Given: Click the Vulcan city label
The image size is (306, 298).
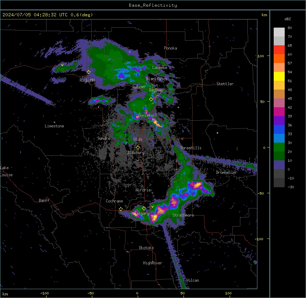Looking at the screenshot, I should tap(192, 280).
